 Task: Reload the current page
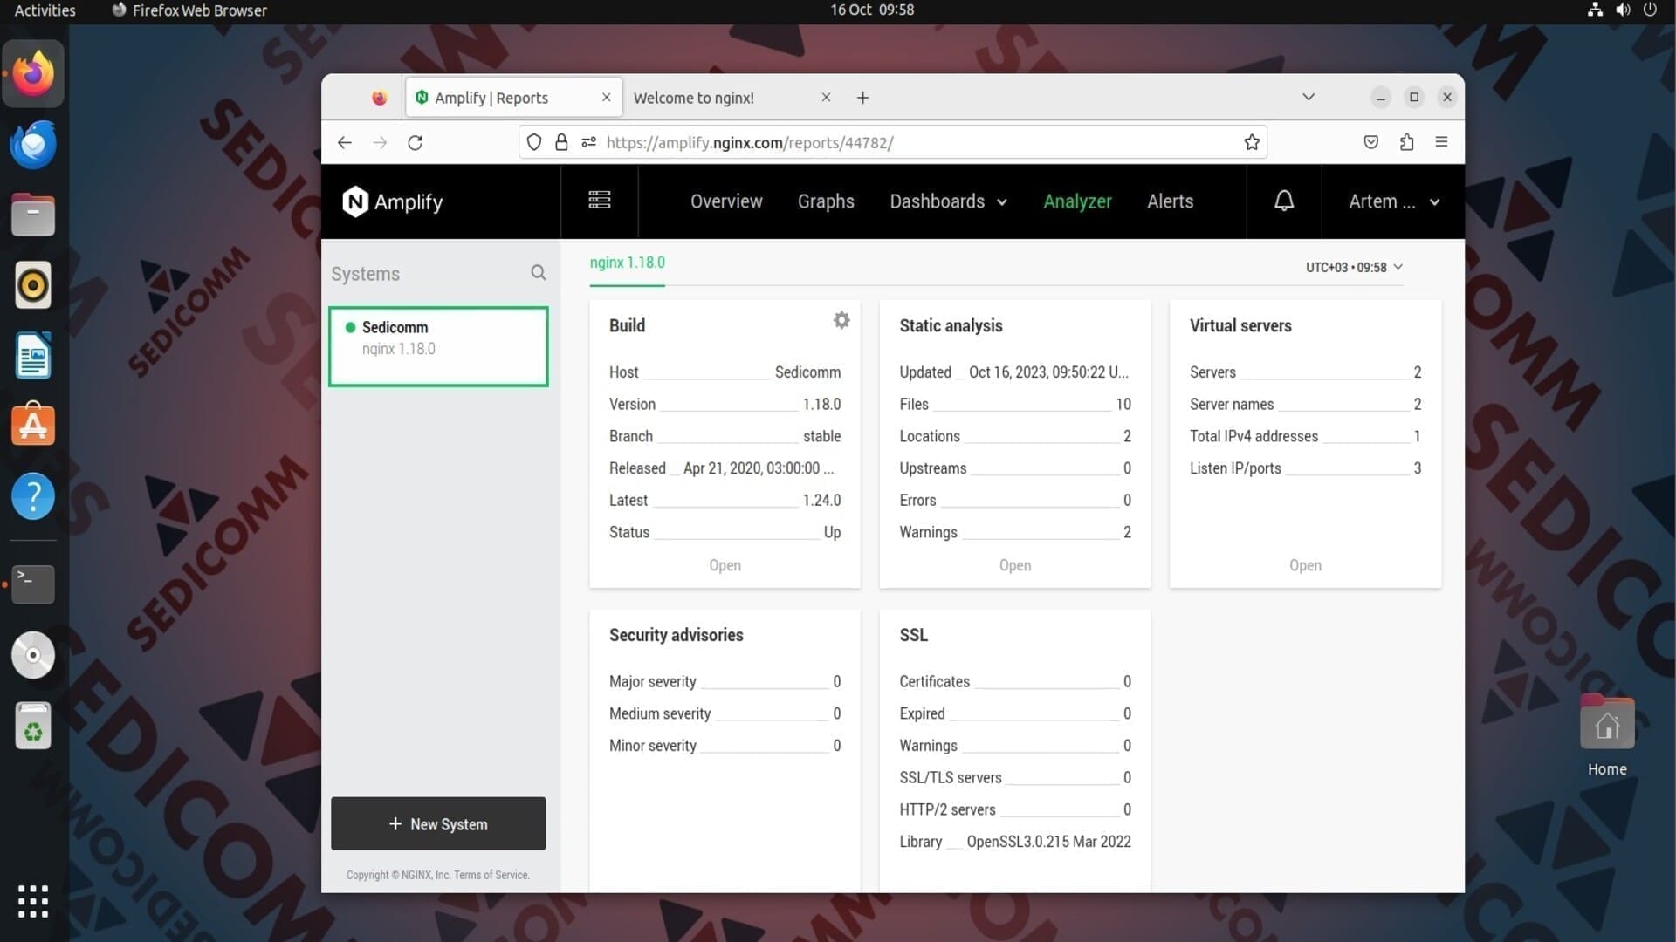pos(416,142)
